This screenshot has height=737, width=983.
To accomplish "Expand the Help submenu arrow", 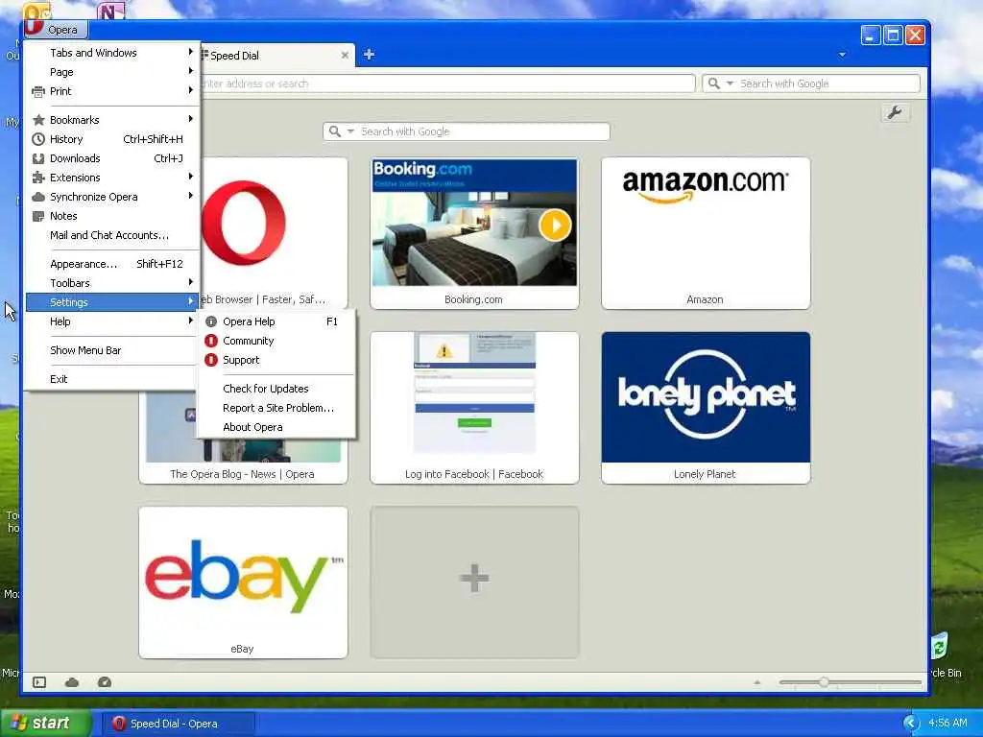I will [191, 321].
